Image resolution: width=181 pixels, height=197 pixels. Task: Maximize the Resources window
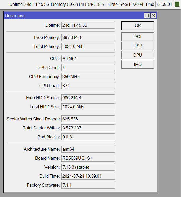[147, 15]
